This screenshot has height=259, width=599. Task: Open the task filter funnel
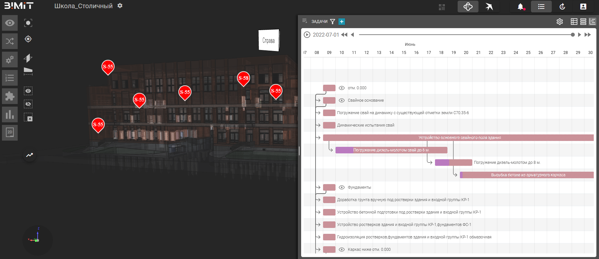click(333, 22)
